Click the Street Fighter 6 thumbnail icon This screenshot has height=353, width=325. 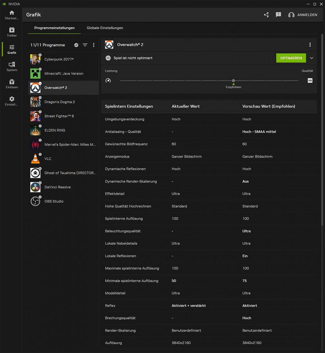36,116
